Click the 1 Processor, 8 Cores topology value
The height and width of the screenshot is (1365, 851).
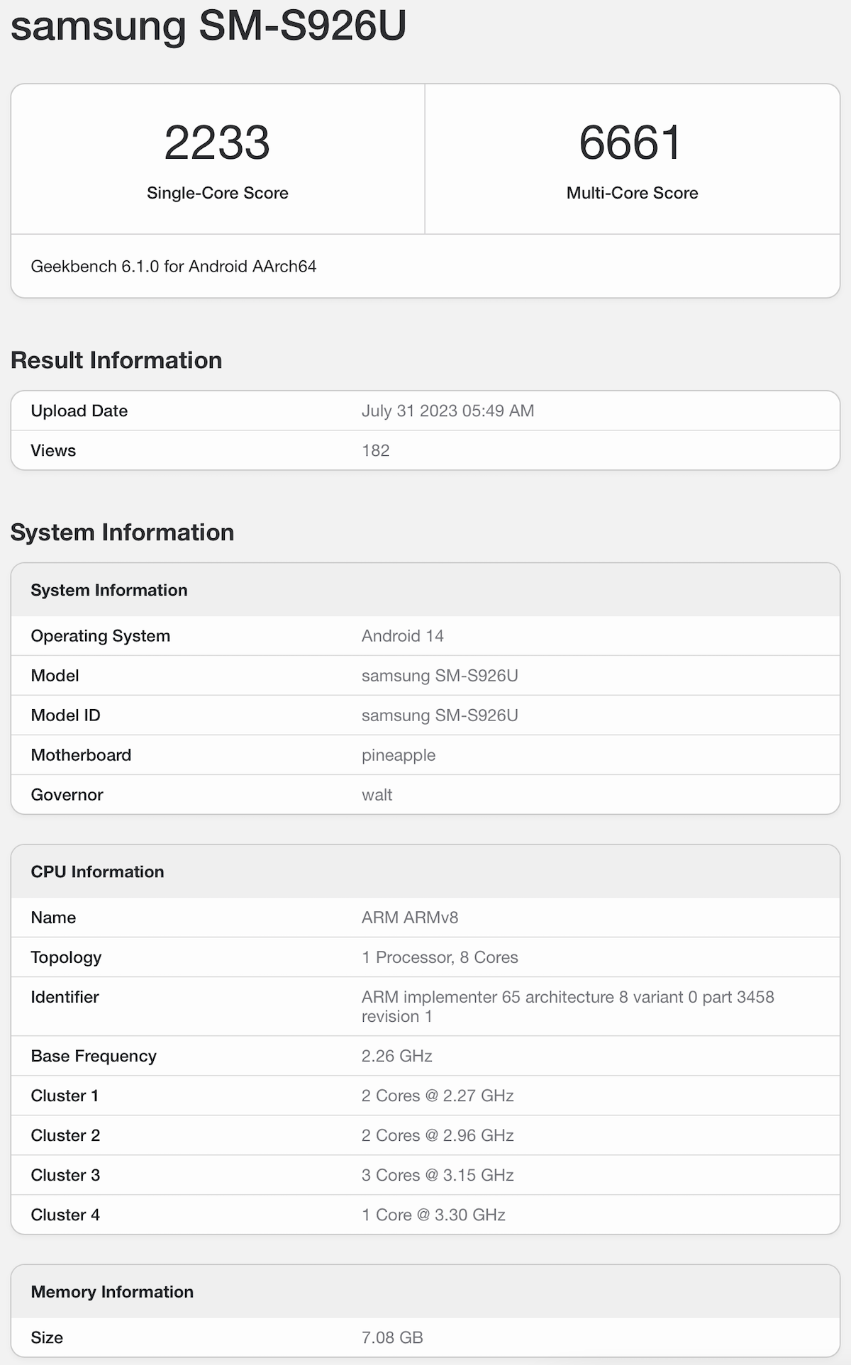pos(440,957)
